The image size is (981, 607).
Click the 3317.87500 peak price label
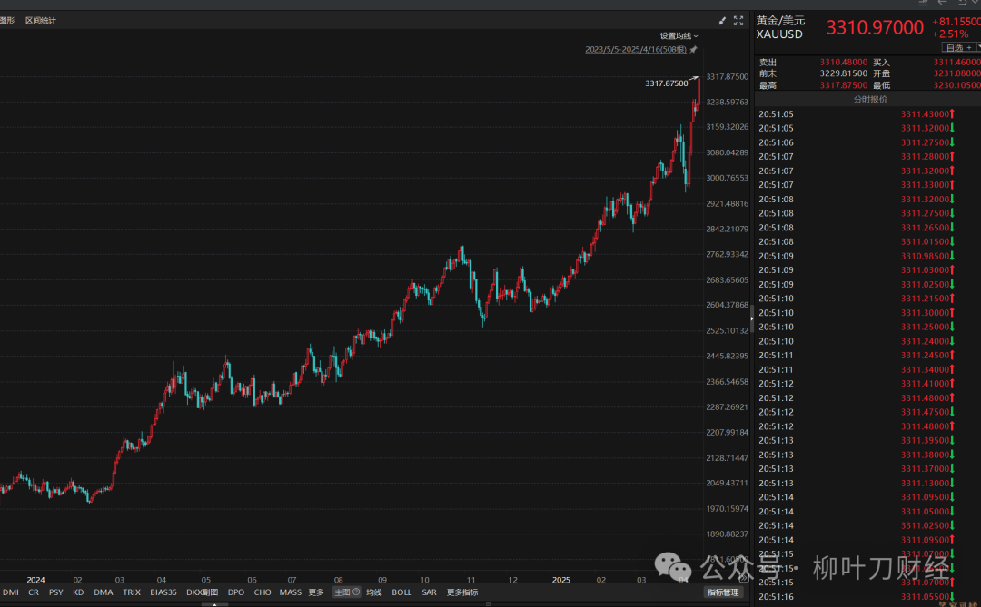point(666,83)
